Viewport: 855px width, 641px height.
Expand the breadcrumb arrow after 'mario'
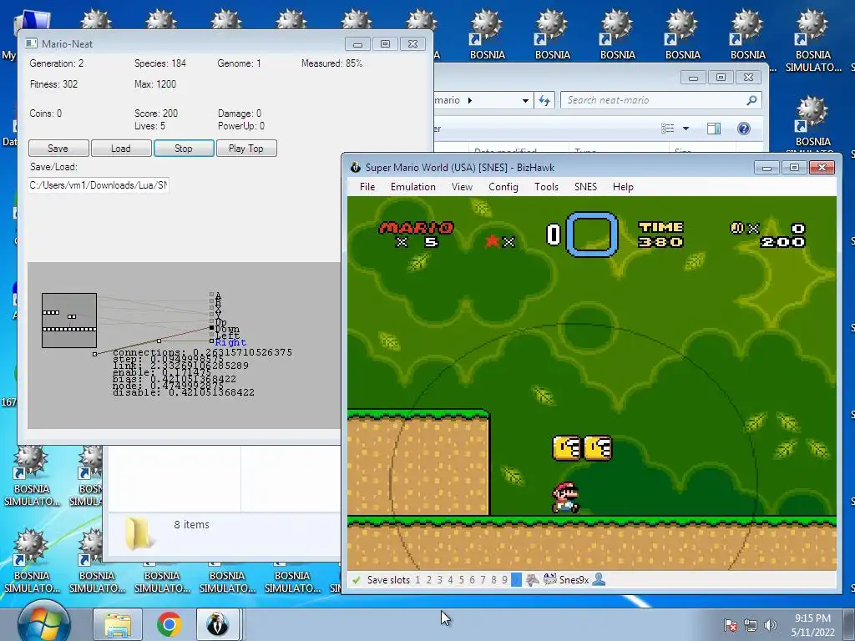(470, 100)
